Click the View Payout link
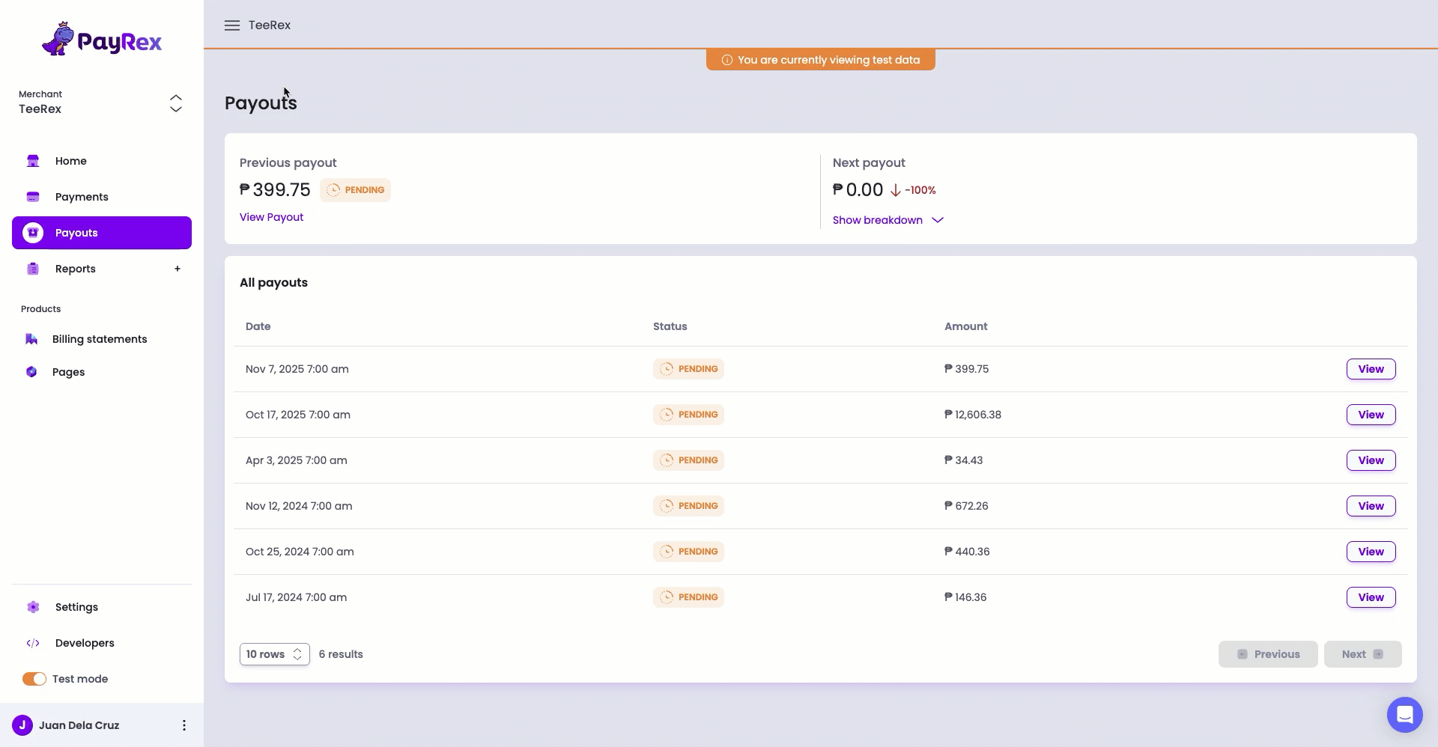This screenshot has height=747, width=1438. pyautogui.click(x=271, y=216)
